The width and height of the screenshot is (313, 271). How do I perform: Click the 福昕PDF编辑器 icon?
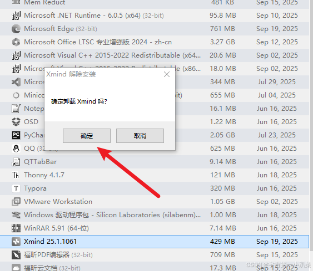[x=16, y=255]
